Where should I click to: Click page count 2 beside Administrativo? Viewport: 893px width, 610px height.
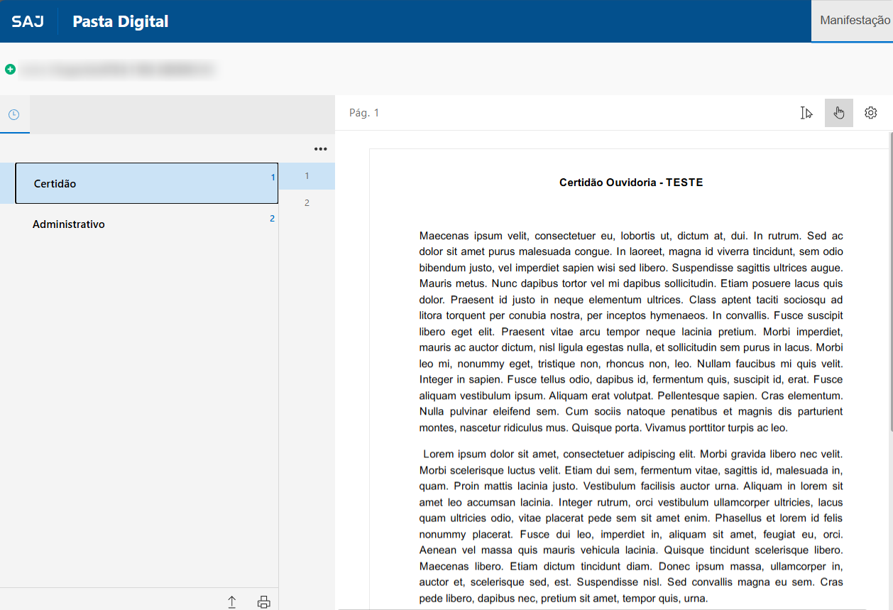coord(272,219)
